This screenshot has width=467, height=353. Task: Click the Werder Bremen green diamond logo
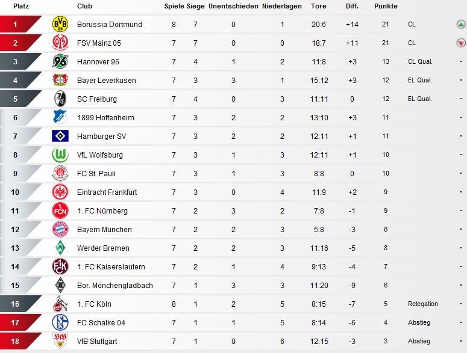coord(60,248)
